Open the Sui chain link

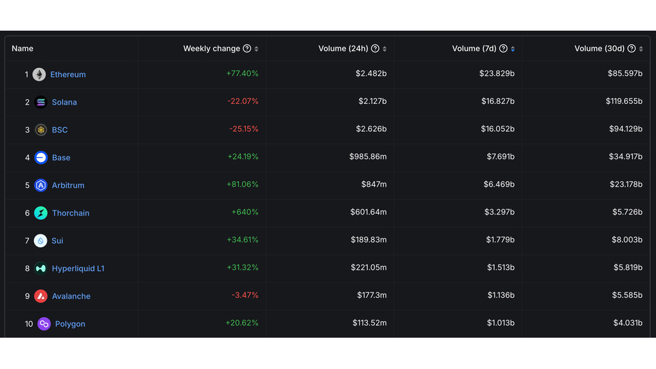(x=57, y=240)
